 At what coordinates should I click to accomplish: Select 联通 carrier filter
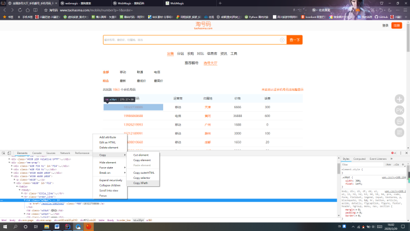click(140, 72)
